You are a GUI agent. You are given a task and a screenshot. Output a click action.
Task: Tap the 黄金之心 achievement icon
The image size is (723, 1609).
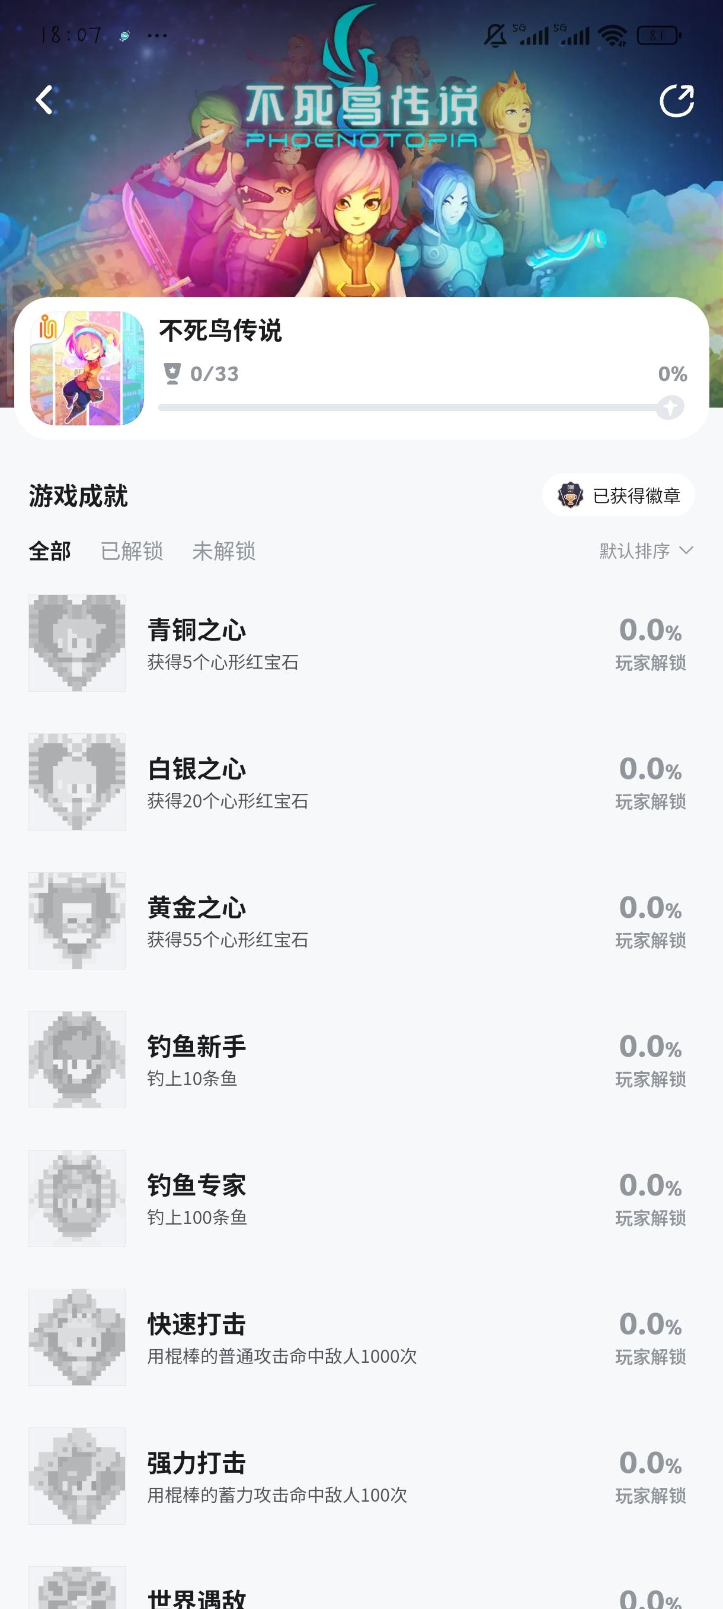pyautogui.click(x=76, y=921)
